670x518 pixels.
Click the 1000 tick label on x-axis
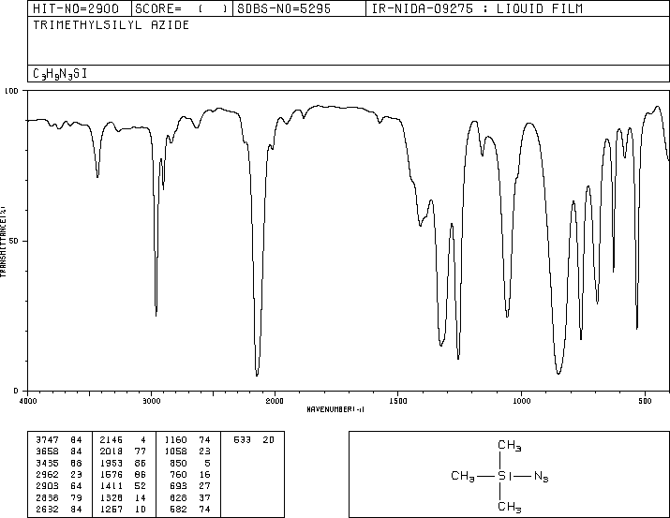521,401
